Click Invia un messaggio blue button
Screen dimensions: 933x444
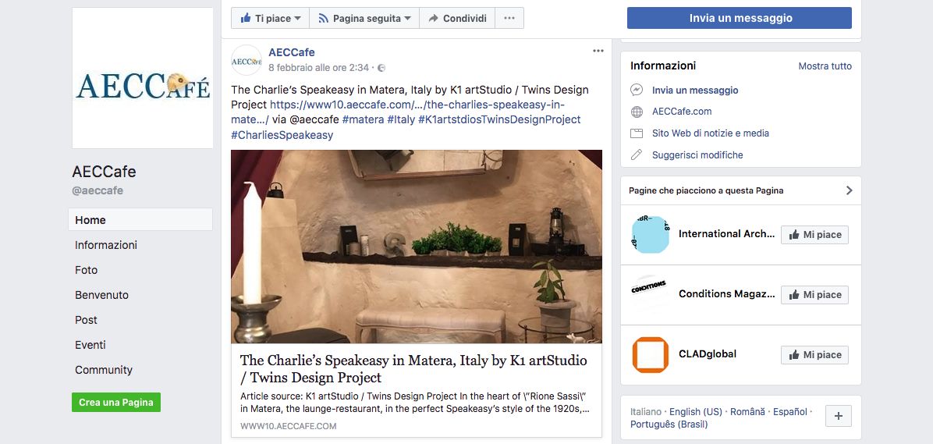click(x=740, y=18)
